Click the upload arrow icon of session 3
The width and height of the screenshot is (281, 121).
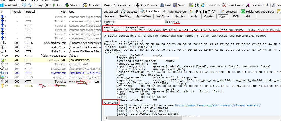point(2,26)
